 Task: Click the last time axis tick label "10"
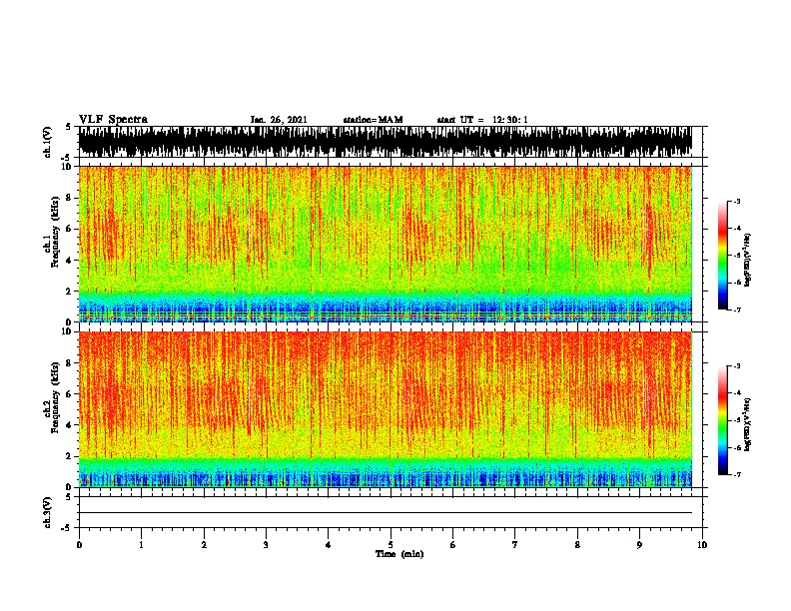click(x=702, y=545)
